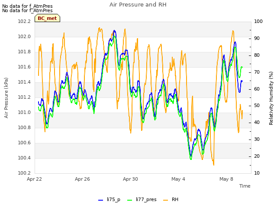Toggle the RH legend entry

pyautogui.click(x=171, y=199)
